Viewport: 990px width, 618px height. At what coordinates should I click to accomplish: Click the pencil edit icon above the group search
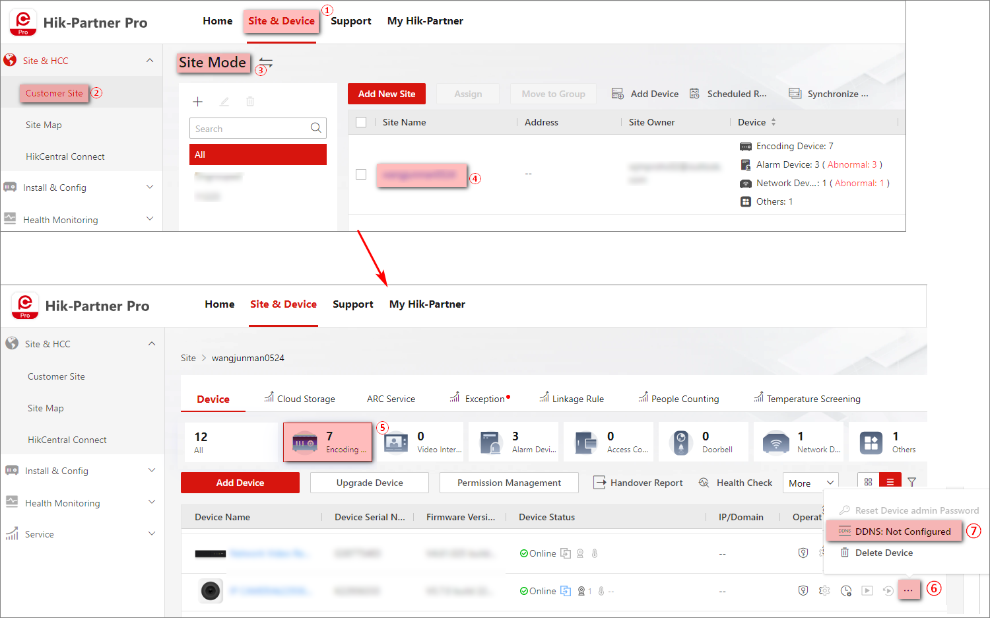(224, 102)
